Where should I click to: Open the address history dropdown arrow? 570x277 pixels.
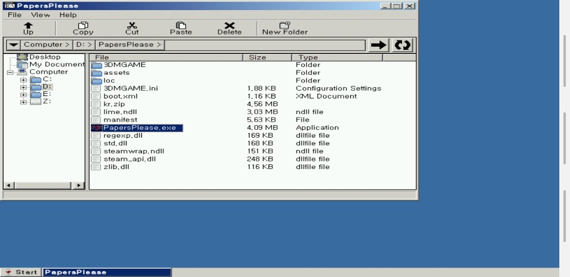[x=14, y=45]
